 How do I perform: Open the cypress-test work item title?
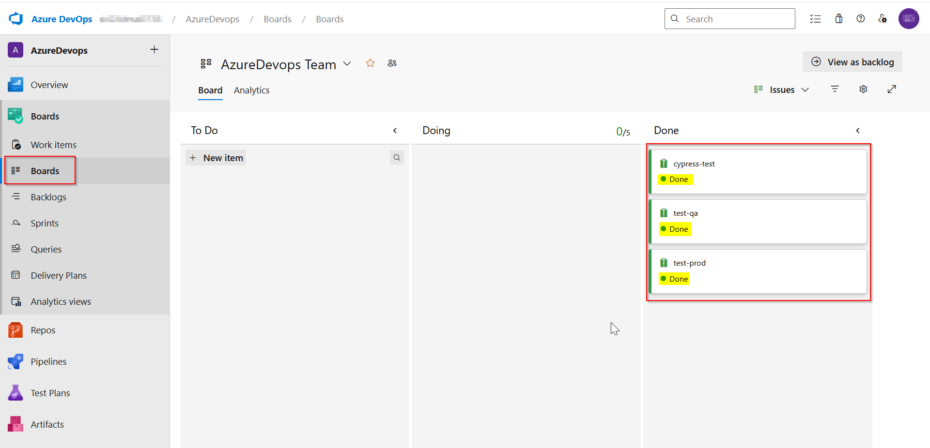coord(694,164)
